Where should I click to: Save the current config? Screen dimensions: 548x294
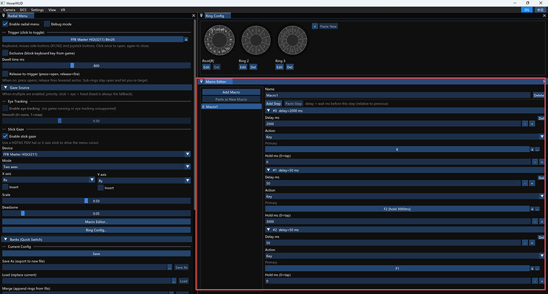click(96, 254)
